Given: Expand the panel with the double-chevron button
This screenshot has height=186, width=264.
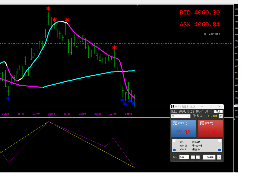Looking at the screenshot, I should click(221, 116).
